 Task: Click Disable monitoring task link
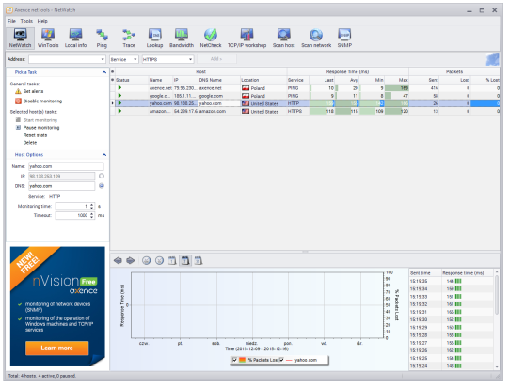42,101
